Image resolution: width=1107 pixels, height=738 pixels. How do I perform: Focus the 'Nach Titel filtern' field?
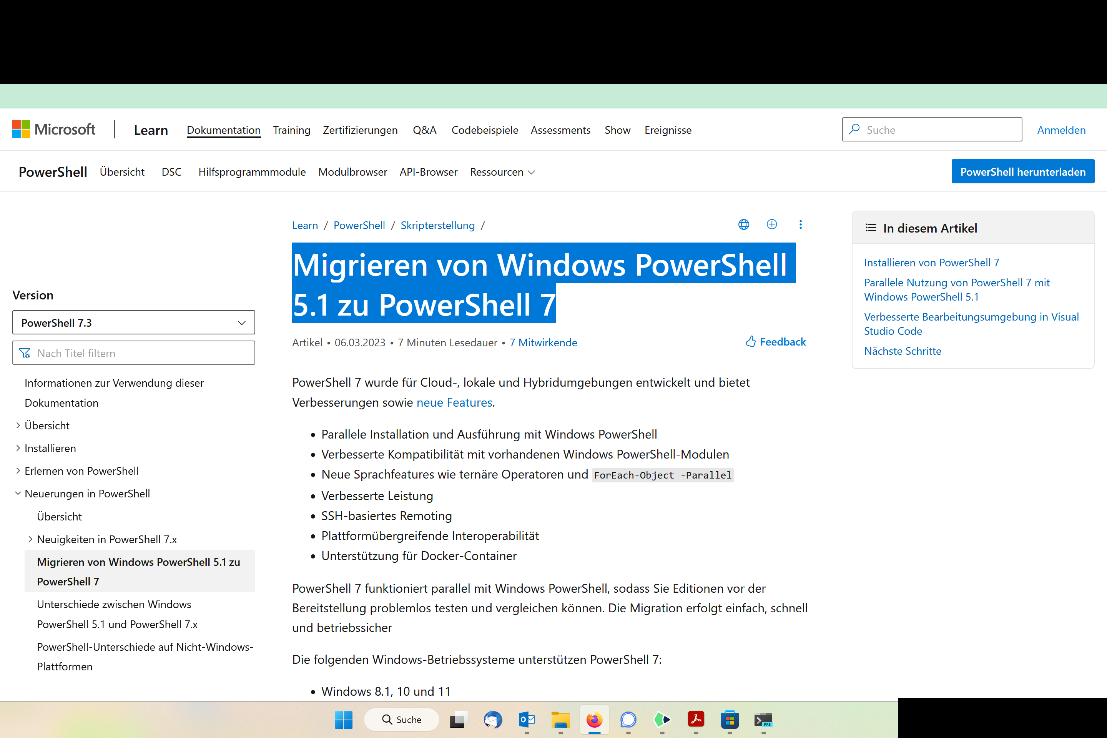click(x=134, y=352)
